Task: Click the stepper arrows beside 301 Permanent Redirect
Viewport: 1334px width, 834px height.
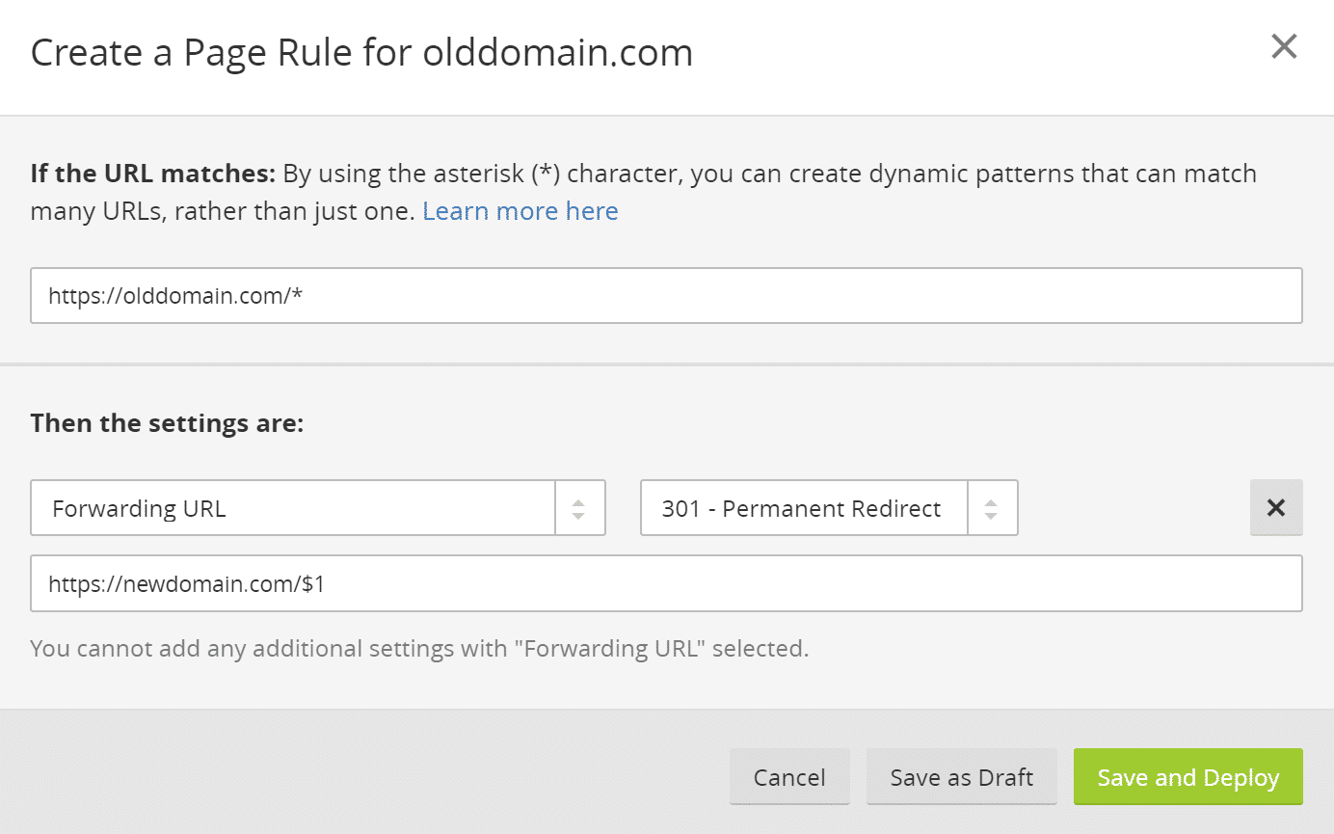Action: [x=993, y=507]
